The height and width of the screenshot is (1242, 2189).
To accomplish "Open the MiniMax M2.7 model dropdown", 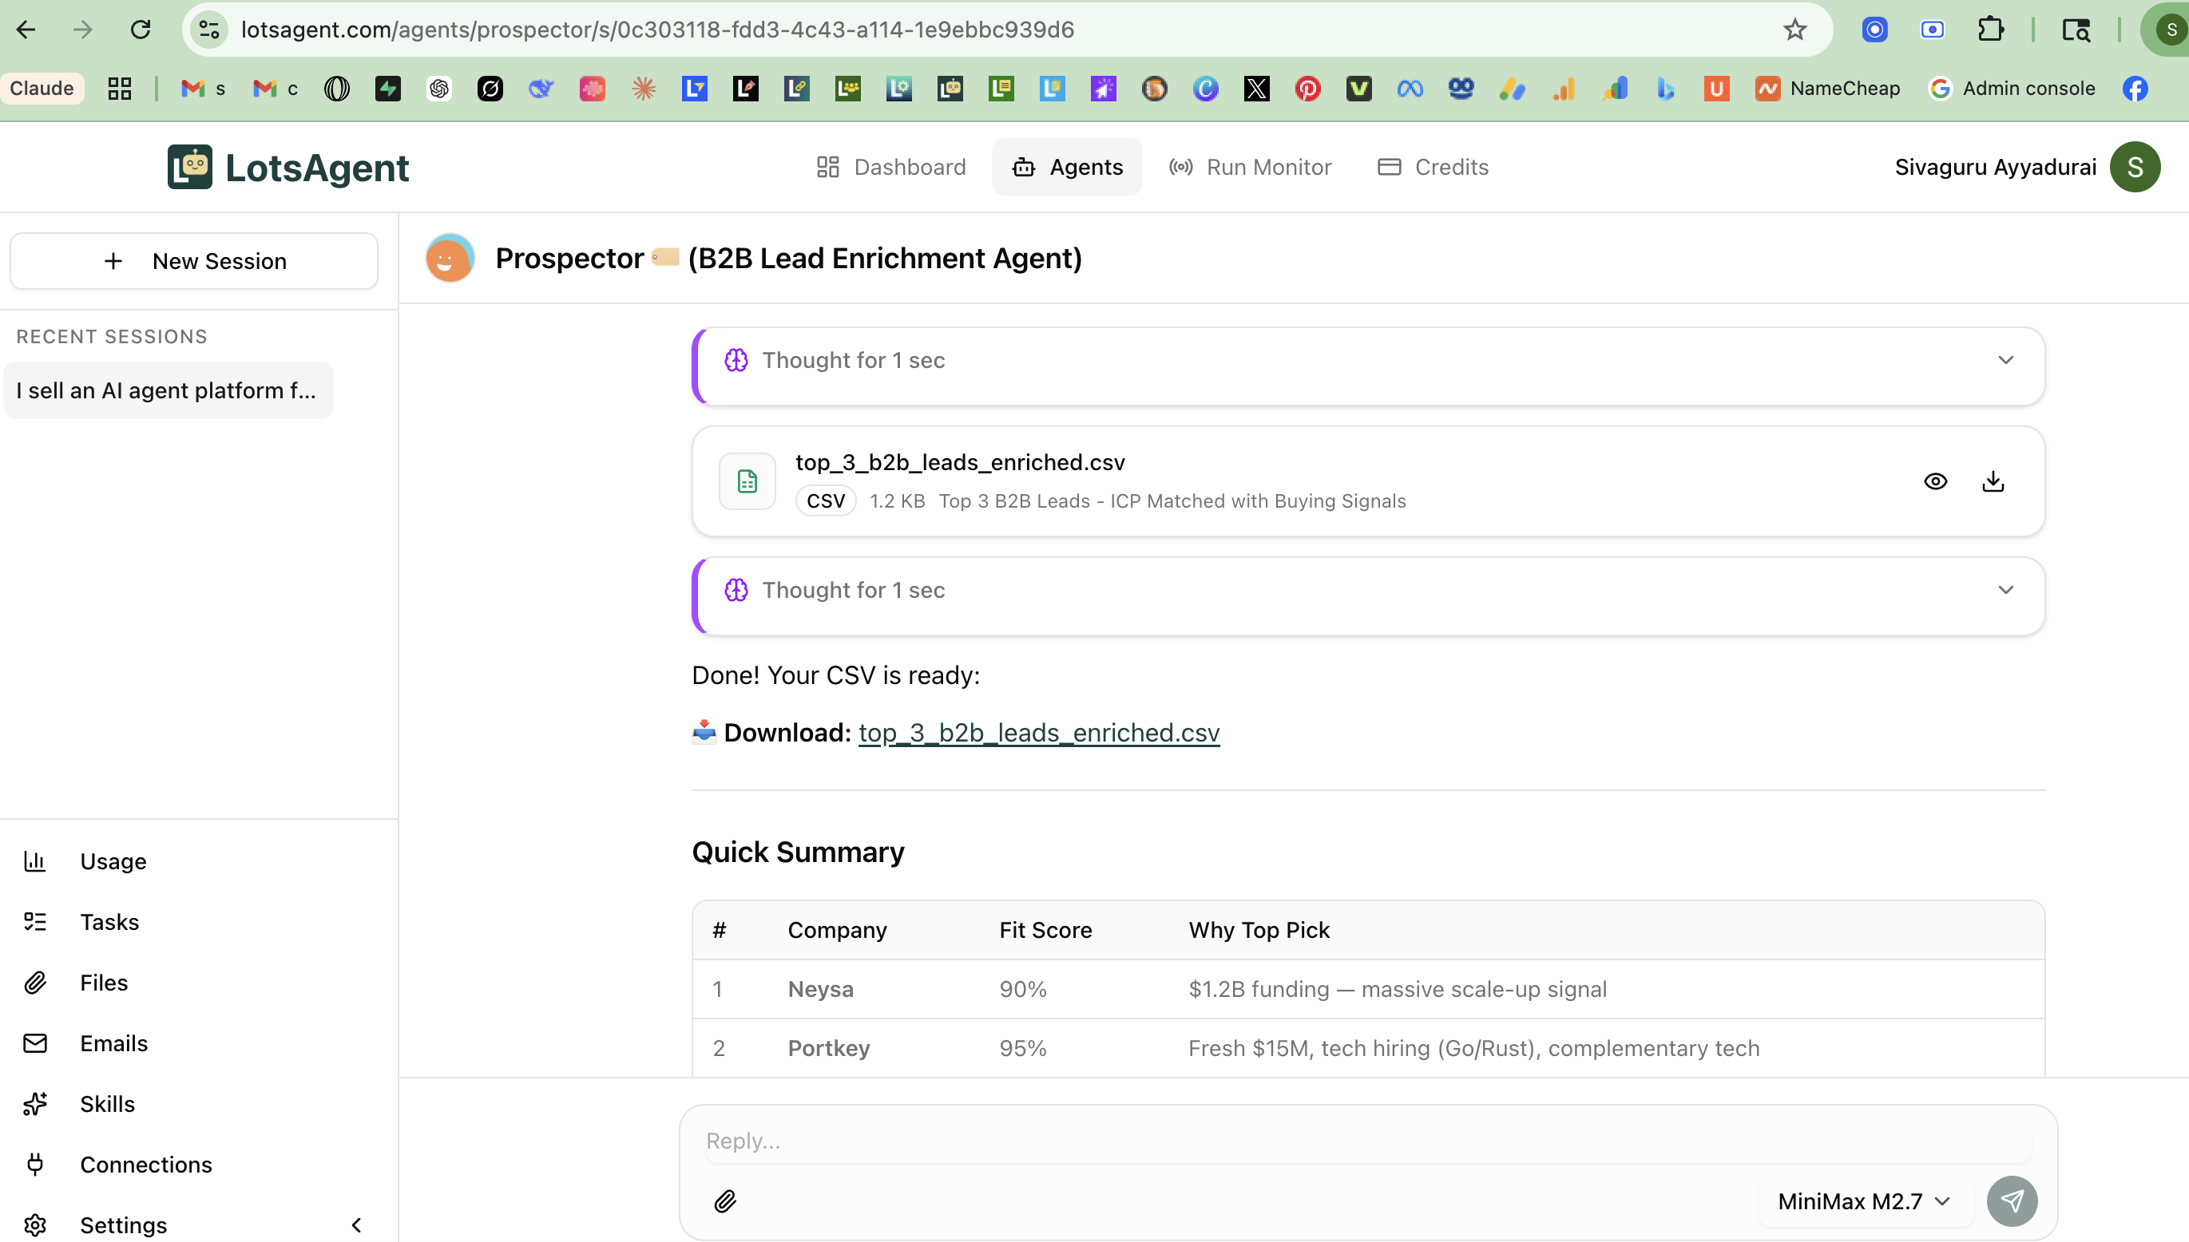I will (1863, 1201).
